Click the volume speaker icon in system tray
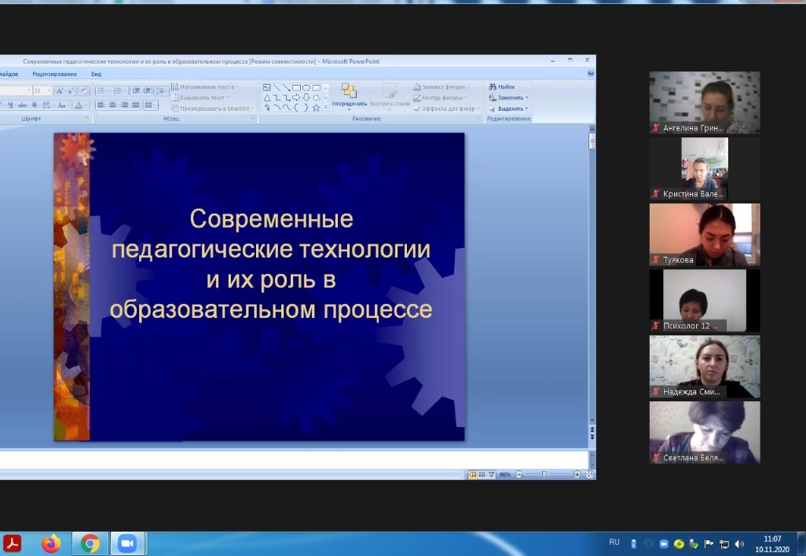This screenshot has height=556, width=806. pos(738,543)
